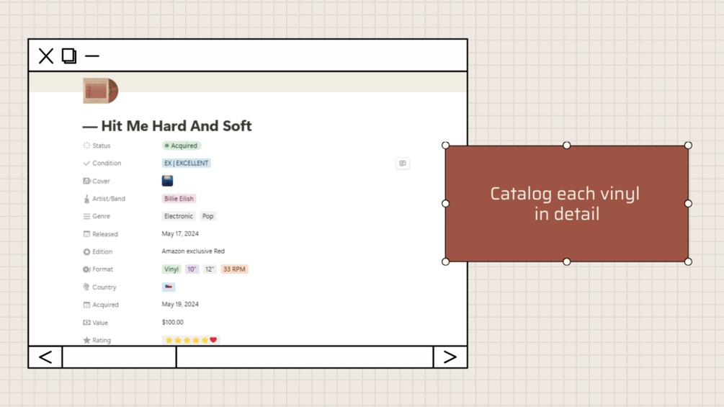
Task: Select the Acquired status tag
Action: (181, 146)
